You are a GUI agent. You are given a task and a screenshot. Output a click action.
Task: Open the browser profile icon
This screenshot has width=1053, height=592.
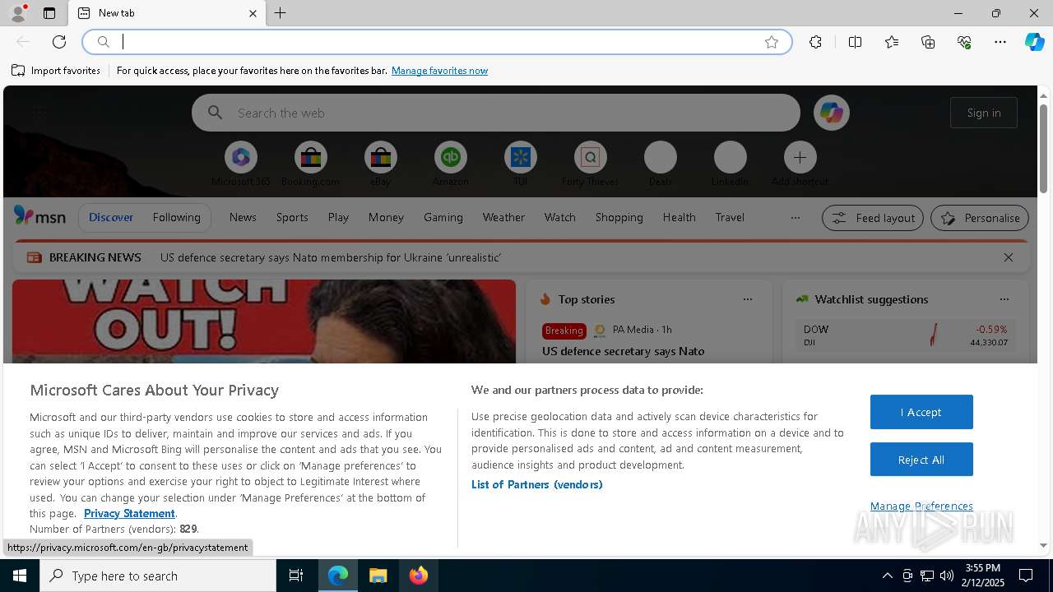[18, 13]
